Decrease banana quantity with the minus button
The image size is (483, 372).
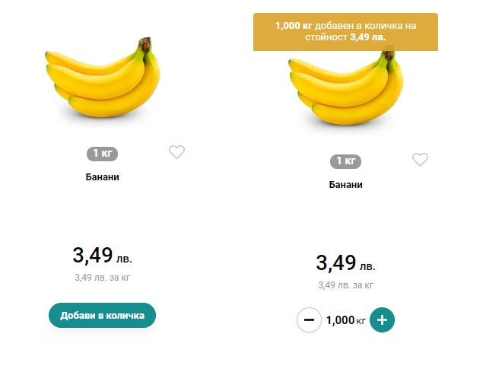(x=308, y=320)
